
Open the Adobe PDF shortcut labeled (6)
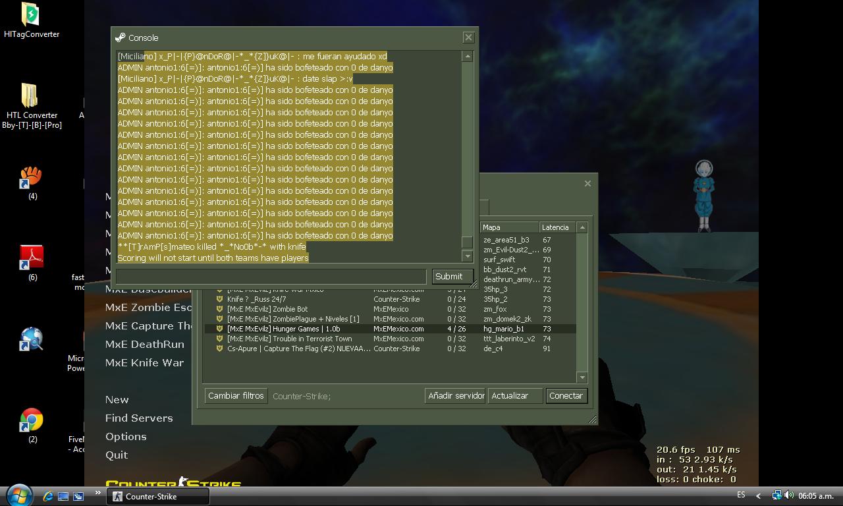pyautogui.click(x=30, y=258)
